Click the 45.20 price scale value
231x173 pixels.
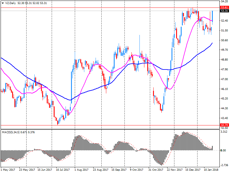click(x=224, y=99)
